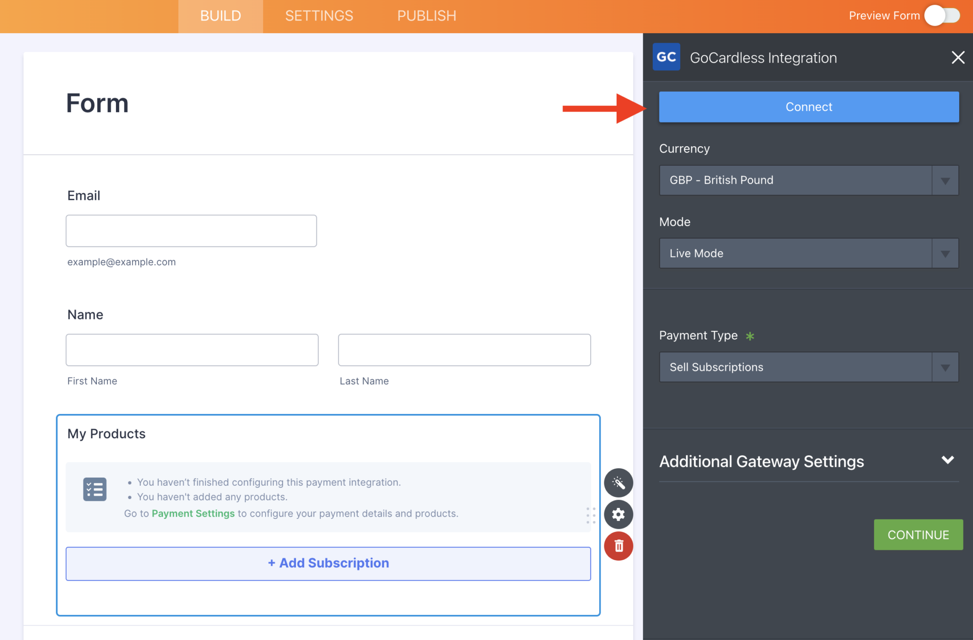This screenshot has width=973, height=640.
Task: Switch to the SETTINGS tab
Action: [319, 16]
